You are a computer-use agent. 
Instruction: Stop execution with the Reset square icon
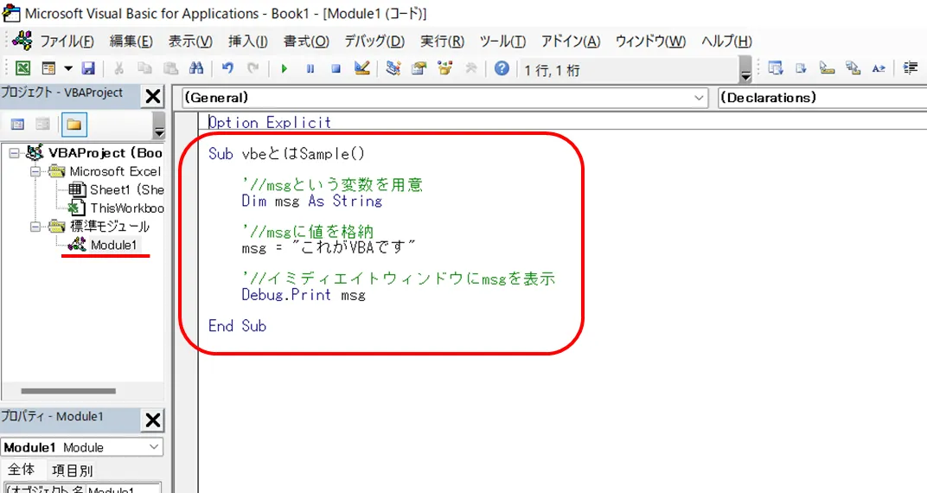336,68
